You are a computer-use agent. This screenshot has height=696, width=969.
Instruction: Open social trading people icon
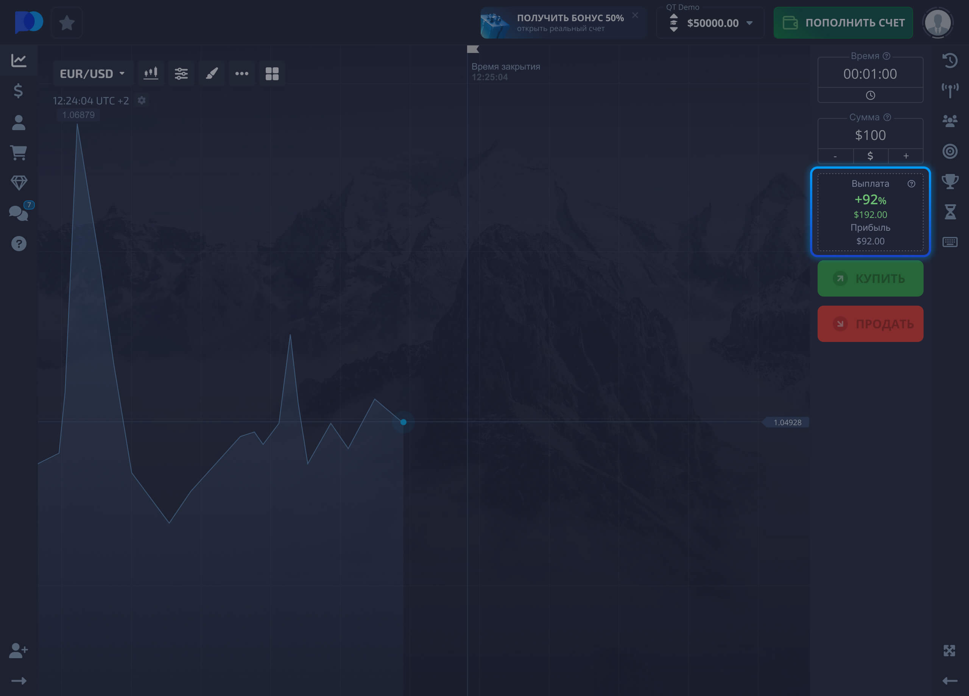point(950,120)
